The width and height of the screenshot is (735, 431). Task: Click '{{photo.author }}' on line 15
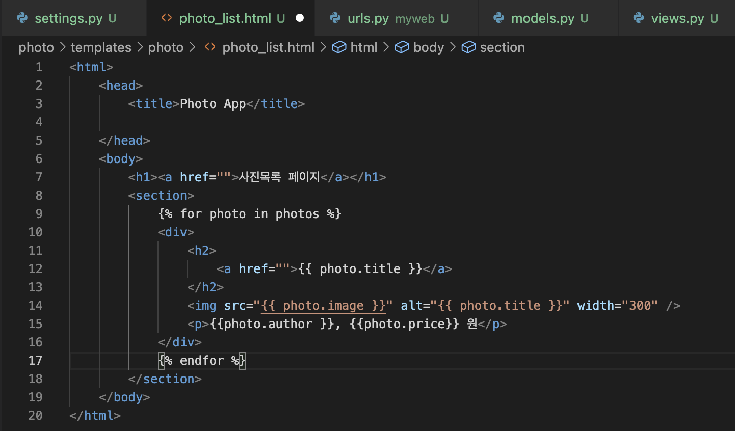pyautogui.click(x=272, y=324)
